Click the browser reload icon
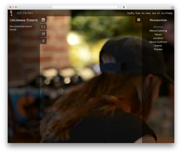Screen dimensions: 182x154 point(118,7)
